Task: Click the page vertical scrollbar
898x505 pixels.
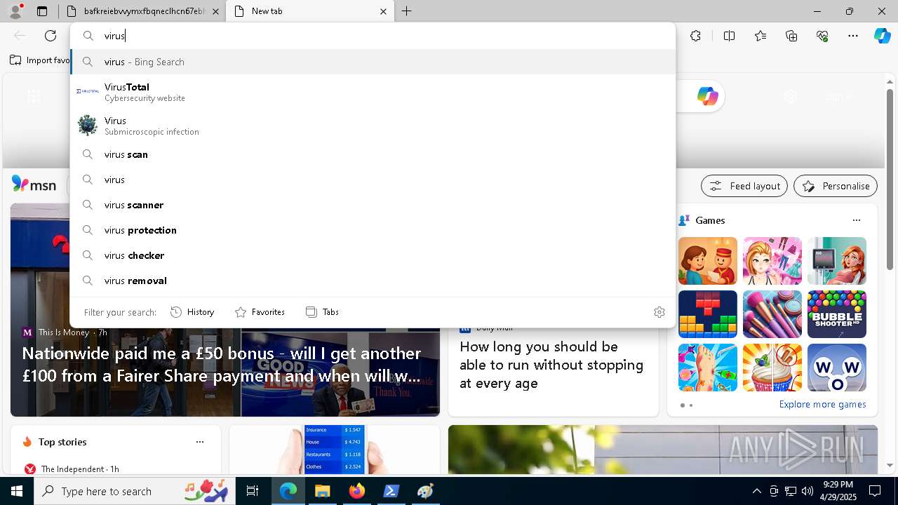Action: point(890,179)
